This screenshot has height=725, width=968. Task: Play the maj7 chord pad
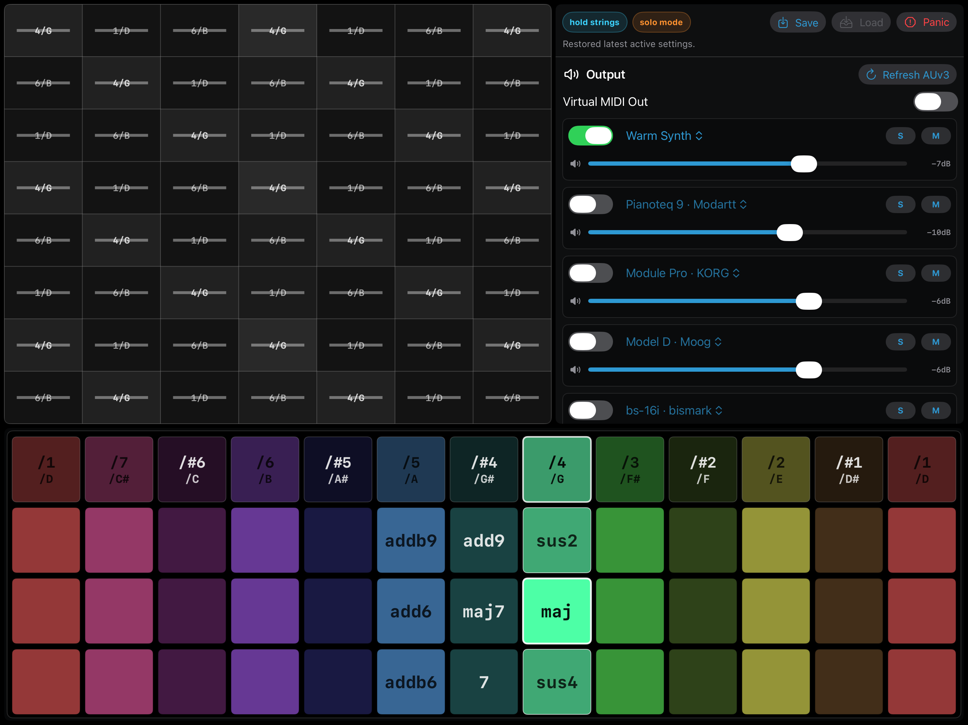pos(484,611)
